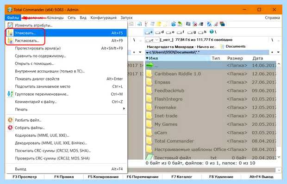
Task: Click the F8 Удаление button
Action: tap(221, 177)
